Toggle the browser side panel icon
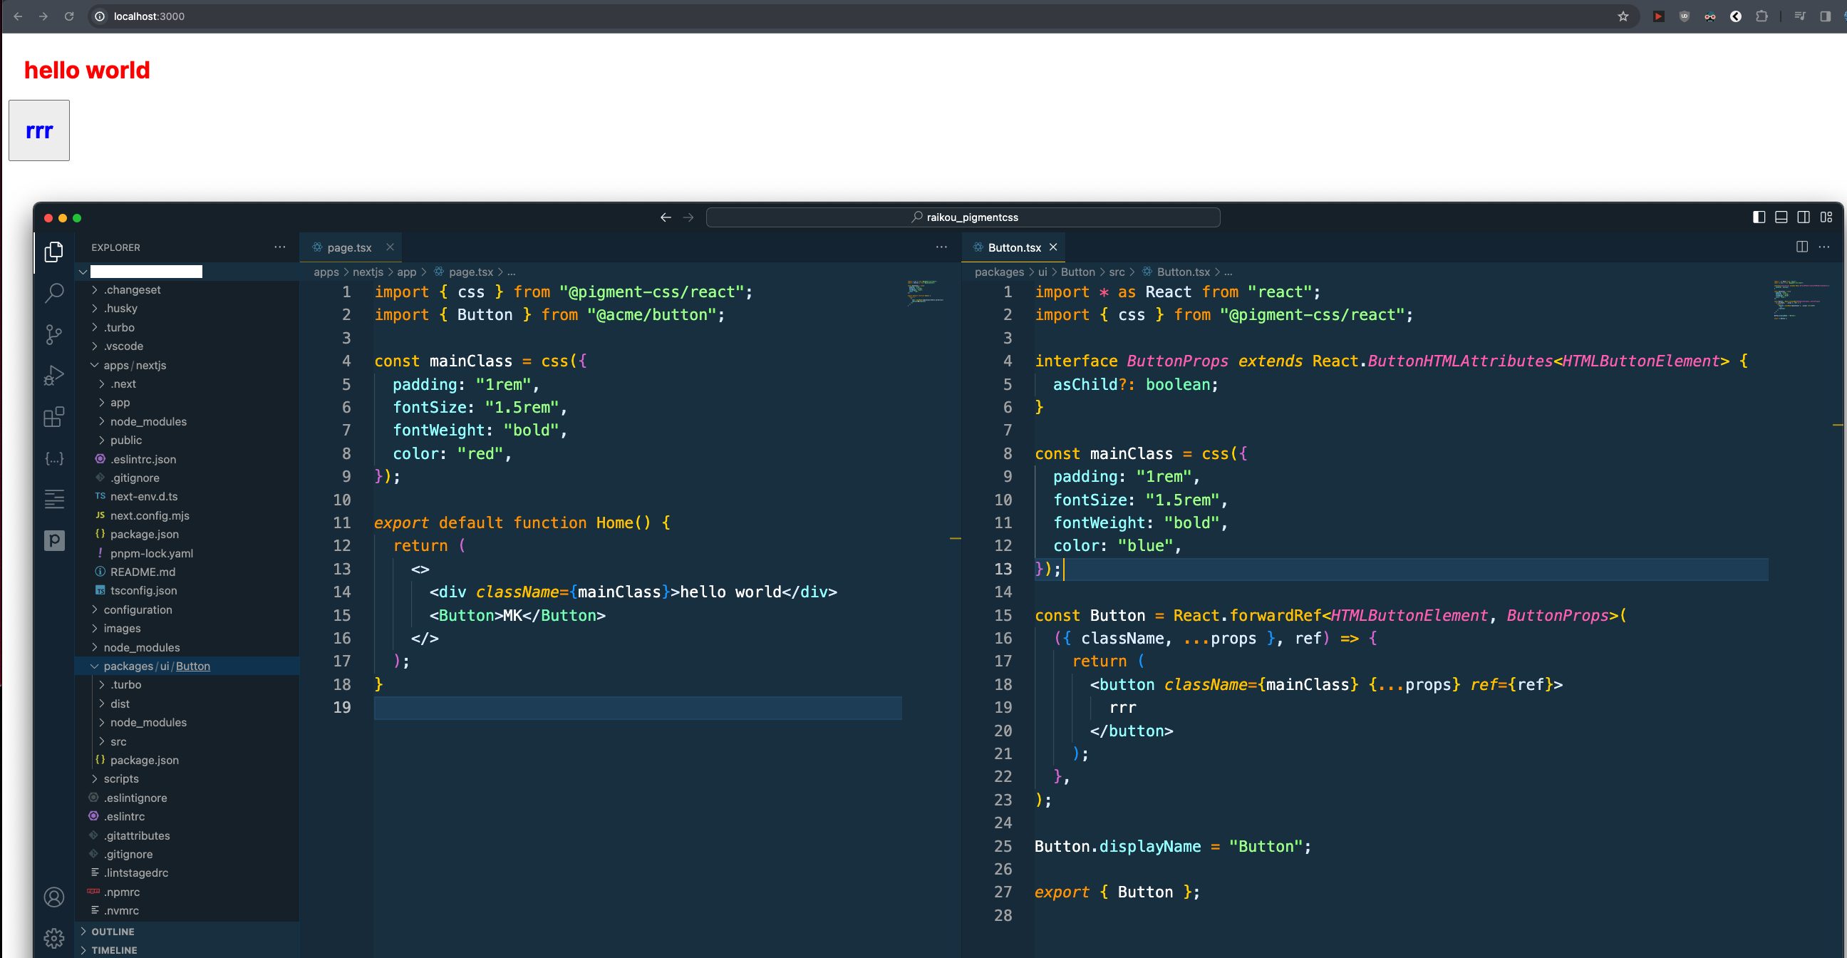The height and width of the screenshot is (958, 1847). click(x=1826, y=16)
